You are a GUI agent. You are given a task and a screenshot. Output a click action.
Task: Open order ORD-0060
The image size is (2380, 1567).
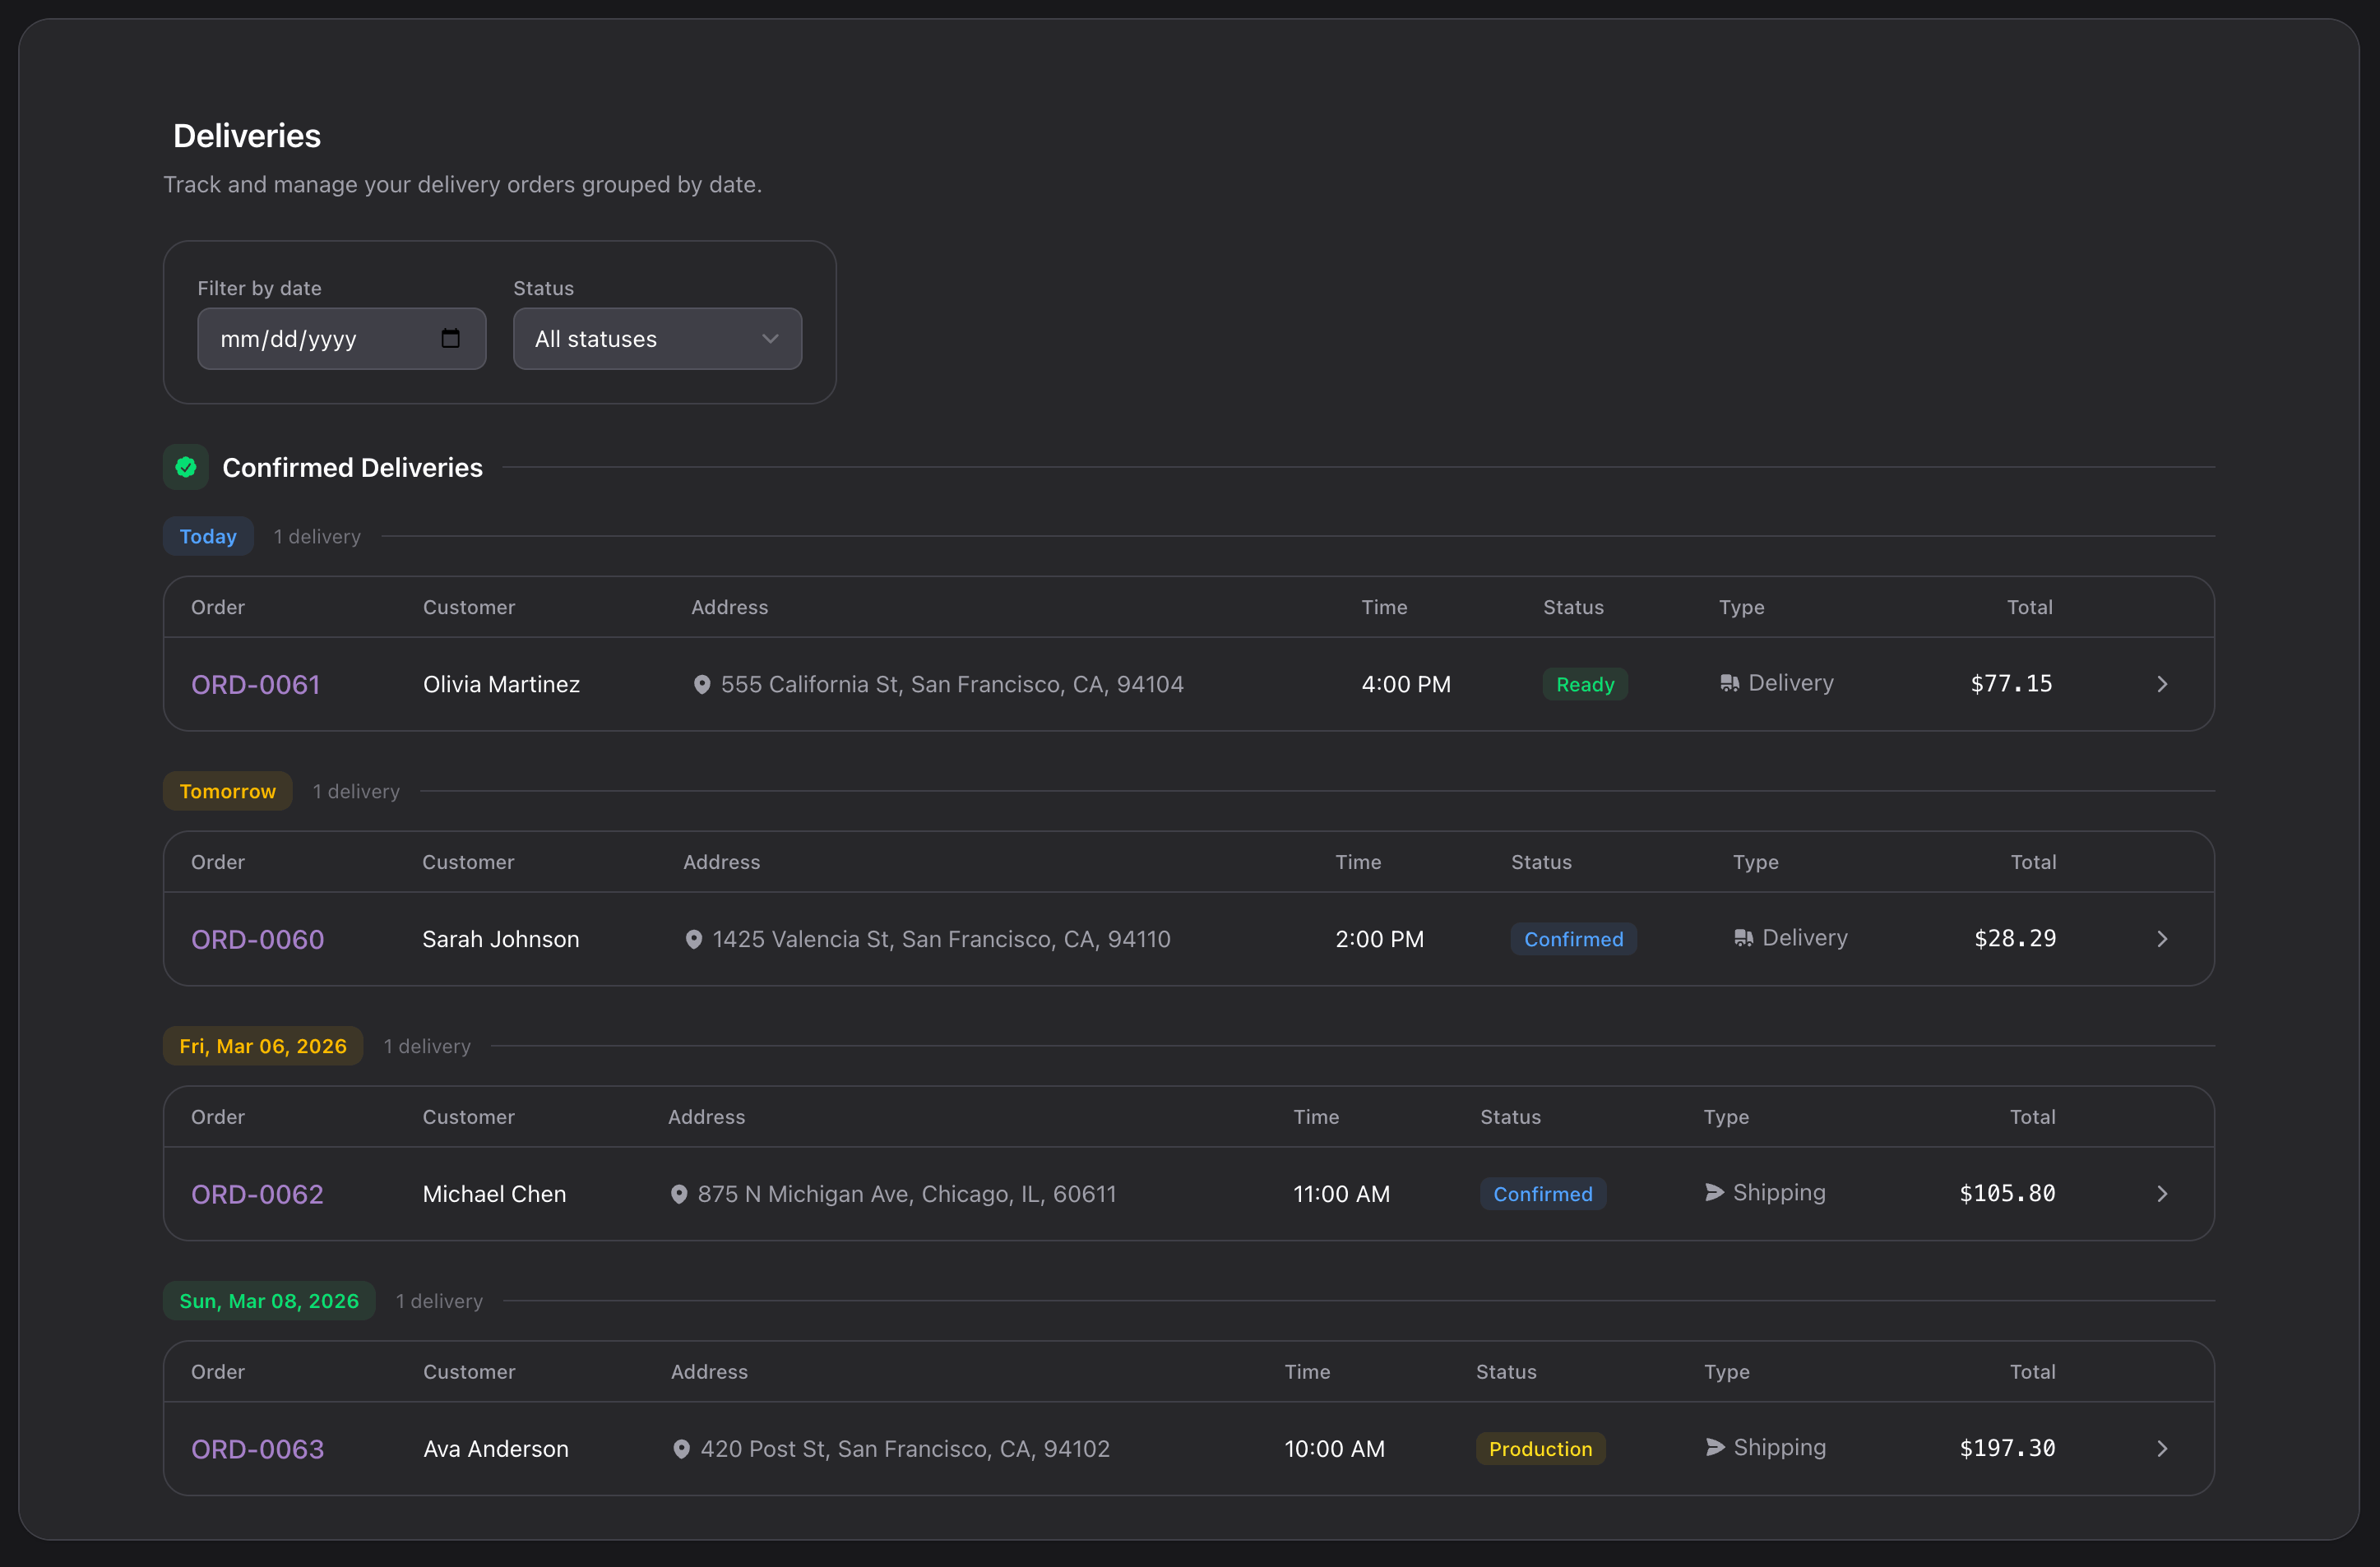257,939
